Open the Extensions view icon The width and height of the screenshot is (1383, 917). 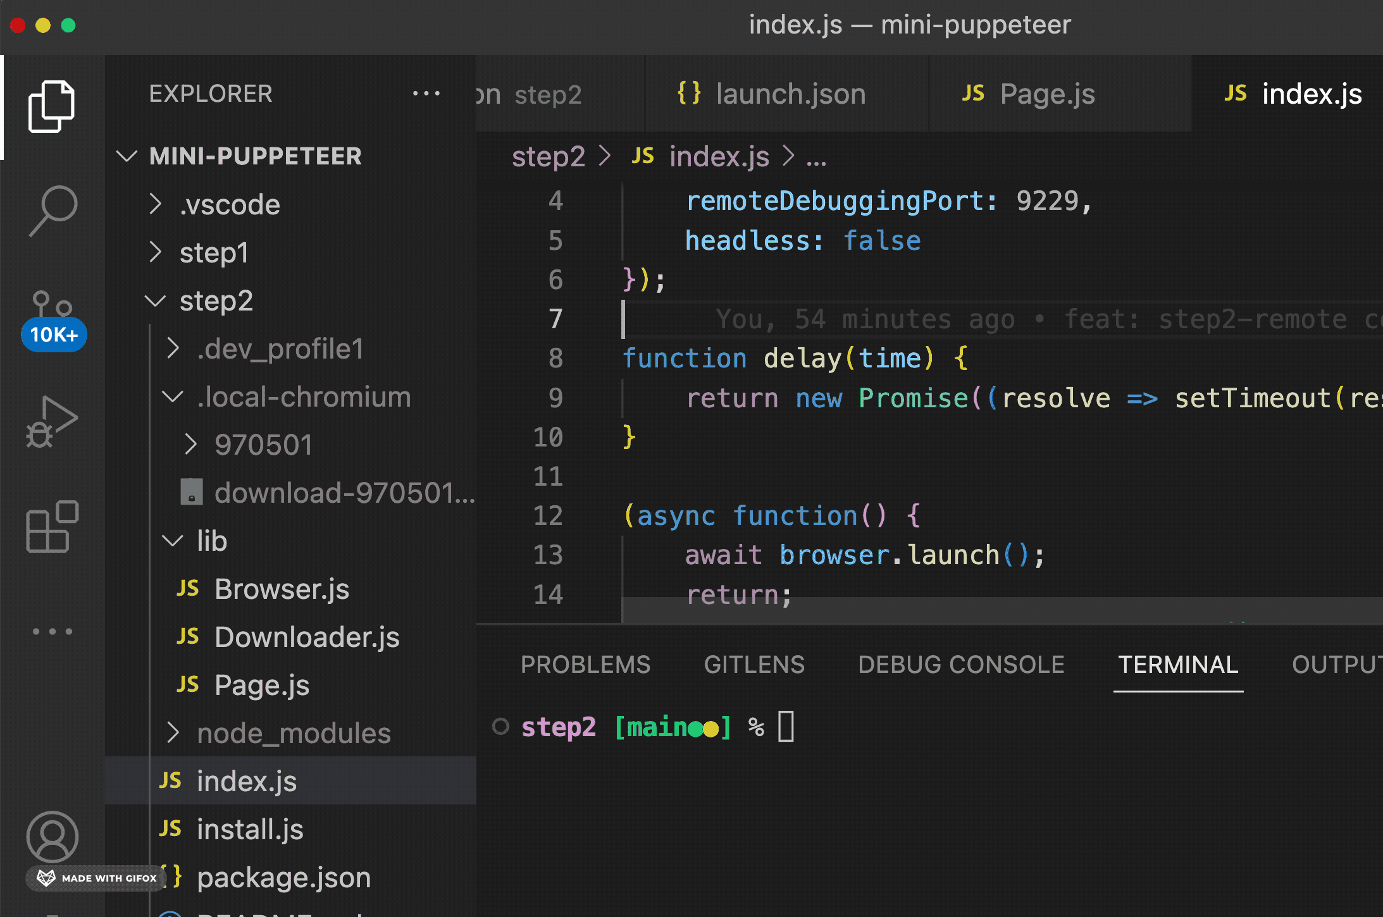point(52,526)
